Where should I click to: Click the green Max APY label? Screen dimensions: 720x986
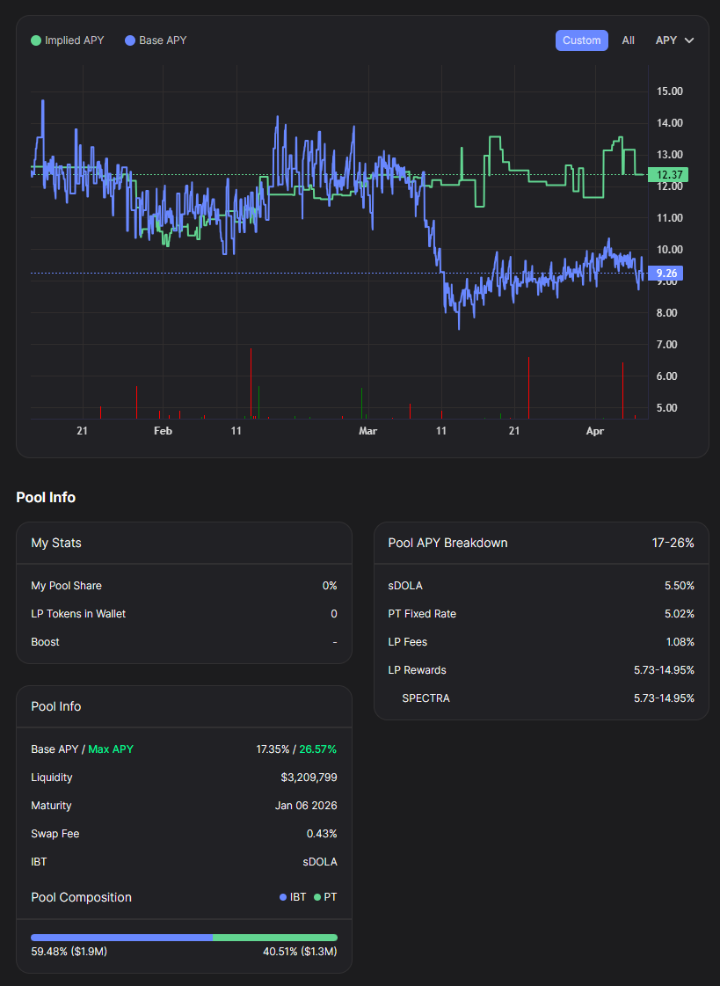111,749
